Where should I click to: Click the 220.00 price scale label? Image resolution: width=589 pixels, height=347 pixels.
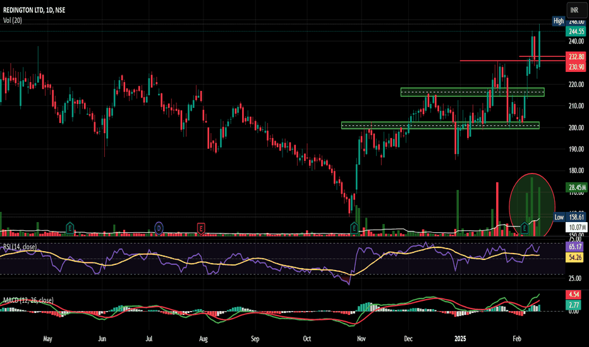click(576, 85)
